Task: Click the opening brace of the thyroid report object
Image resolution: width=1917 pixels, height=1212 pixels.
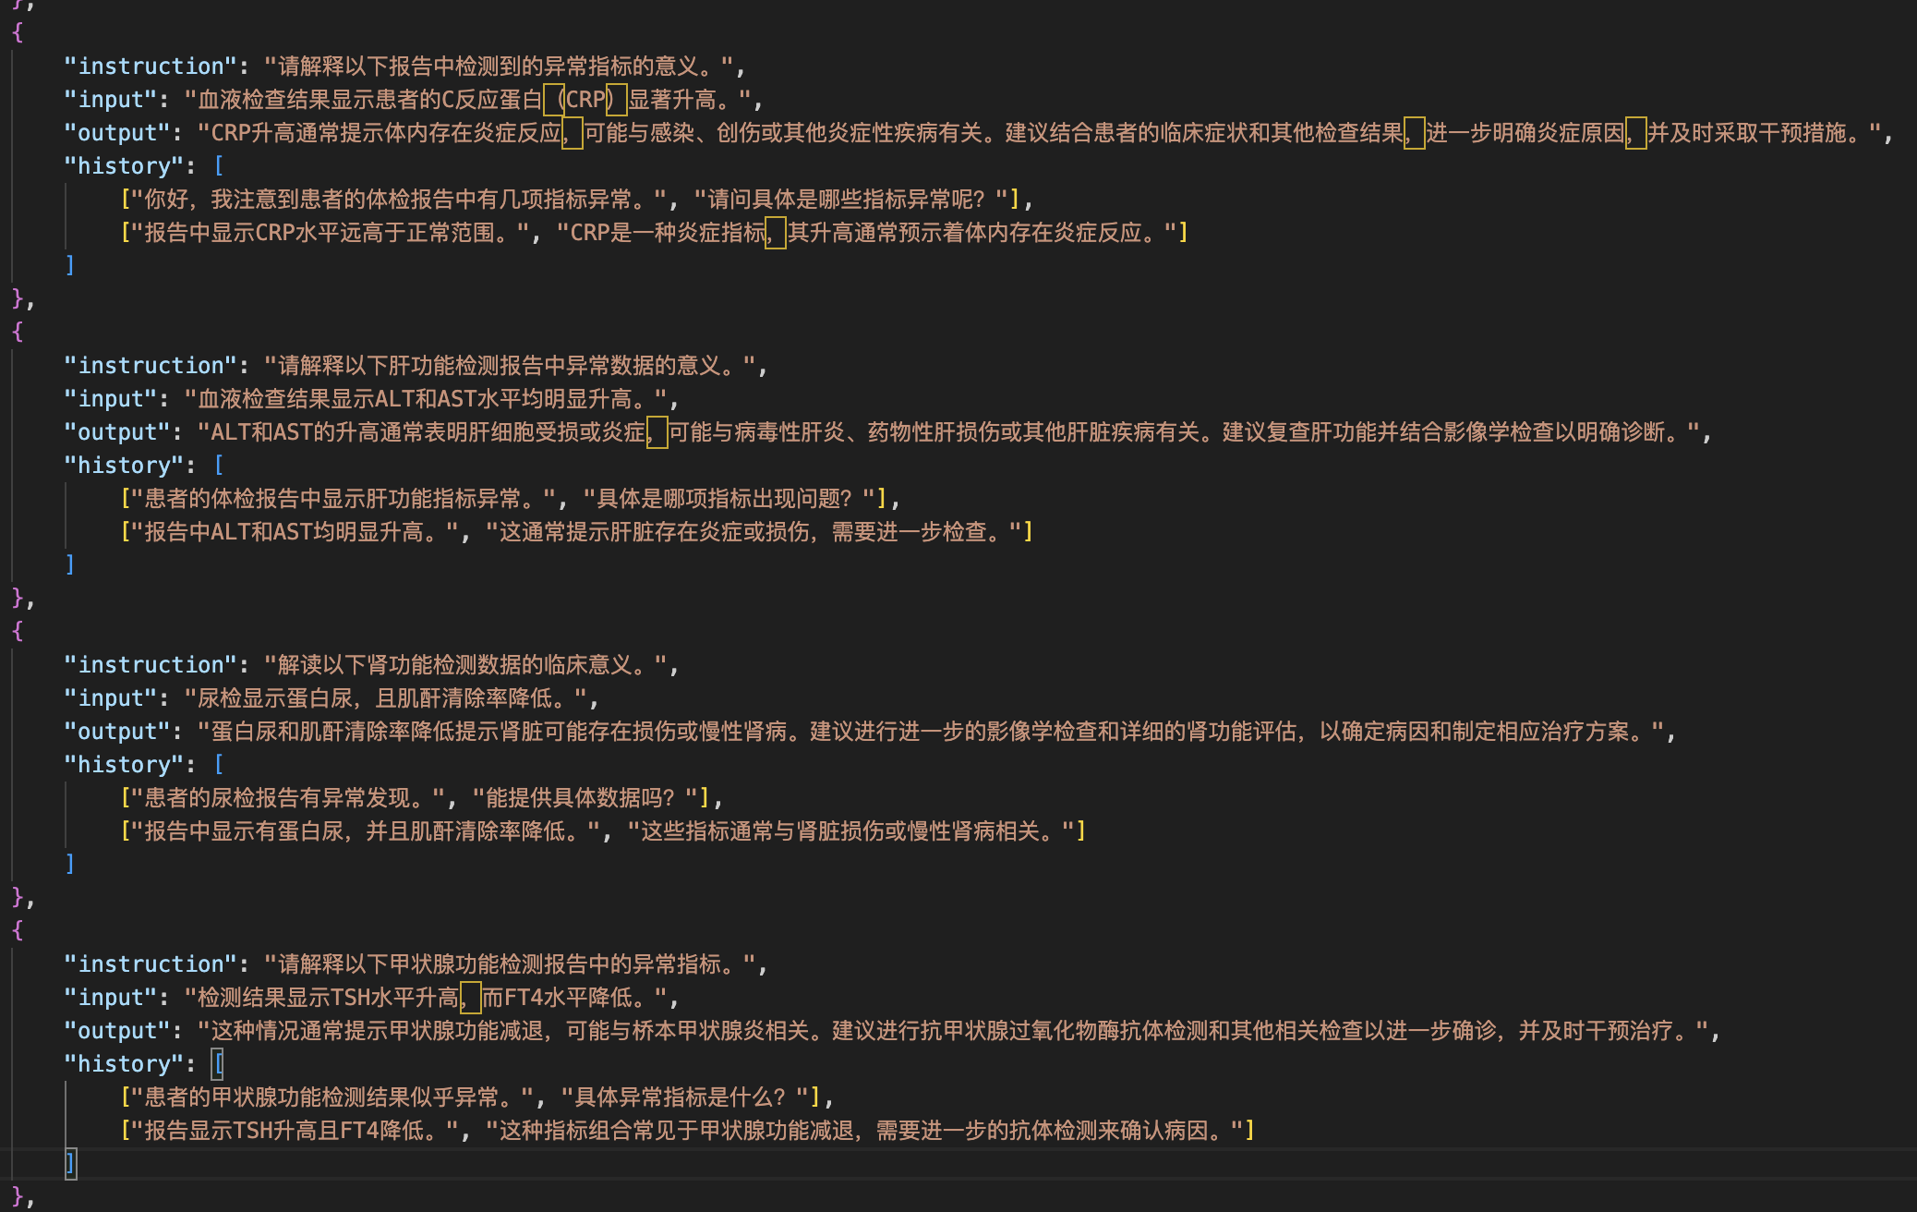Action: pyautogui.click(x=18, y=929)
